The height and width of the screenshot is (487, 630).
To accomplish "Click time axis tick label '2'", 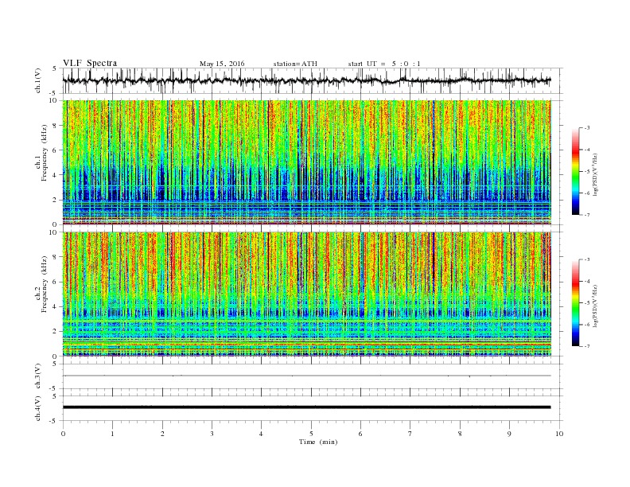I will tap(162, 434).
